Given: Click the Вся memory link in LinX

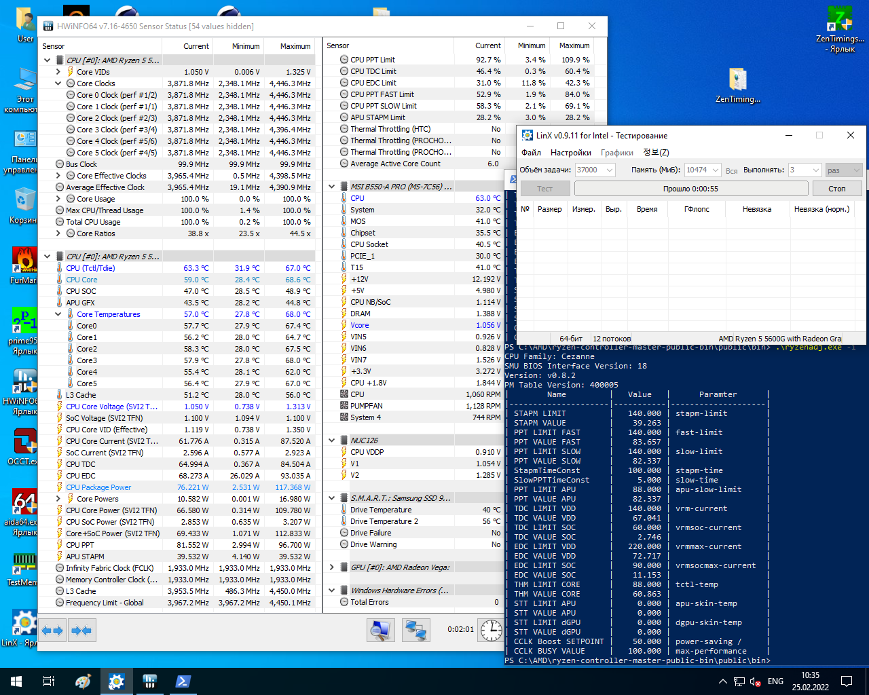Looking at the screenshot, I should (731, 171).
